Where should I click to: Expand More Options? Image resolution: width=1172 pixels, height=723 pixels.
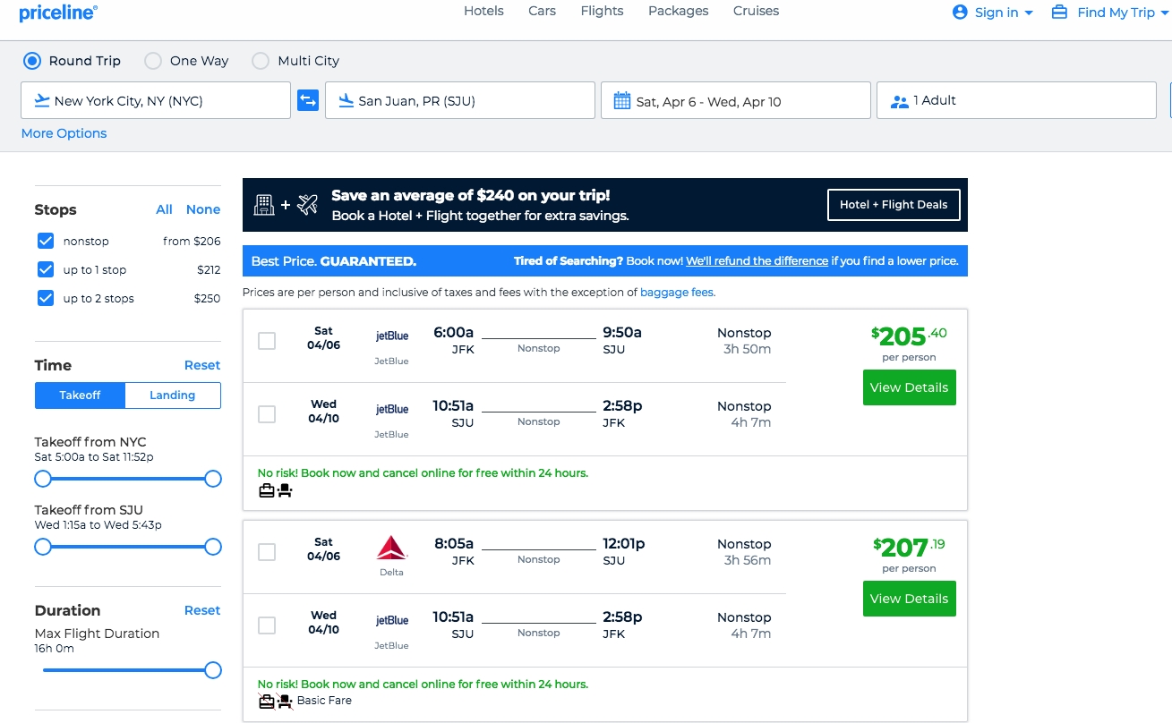click(x=64, y=133)
